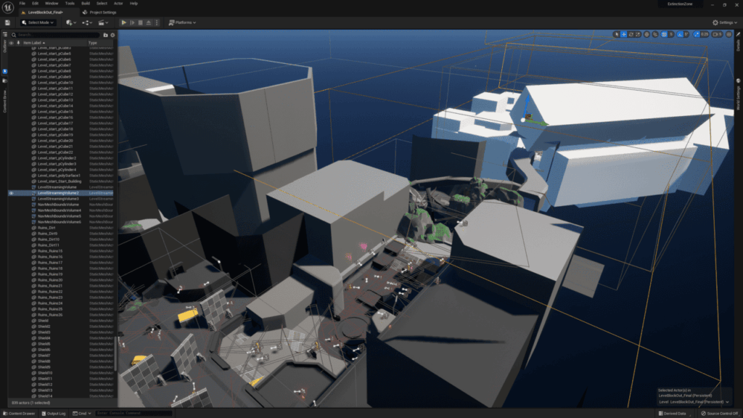
Task: Expand the Platforms dropdown
Action: (x=182, y=22)
